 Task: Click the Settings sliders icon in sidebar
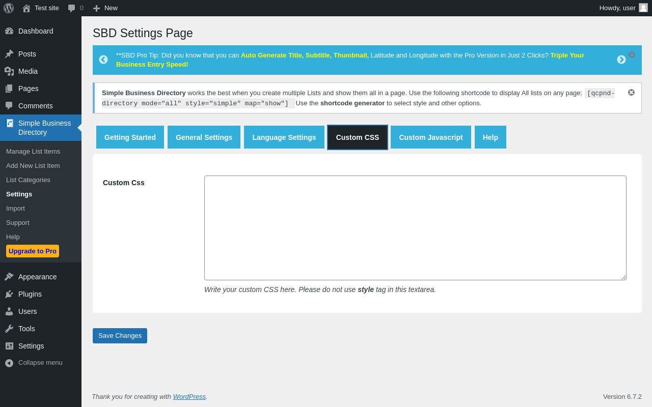[9, 346]
